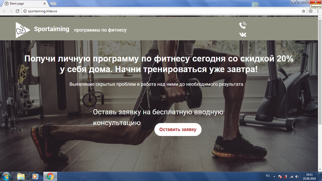
Task: Open the volume speaker tray icon
Action: pos(297,176)
